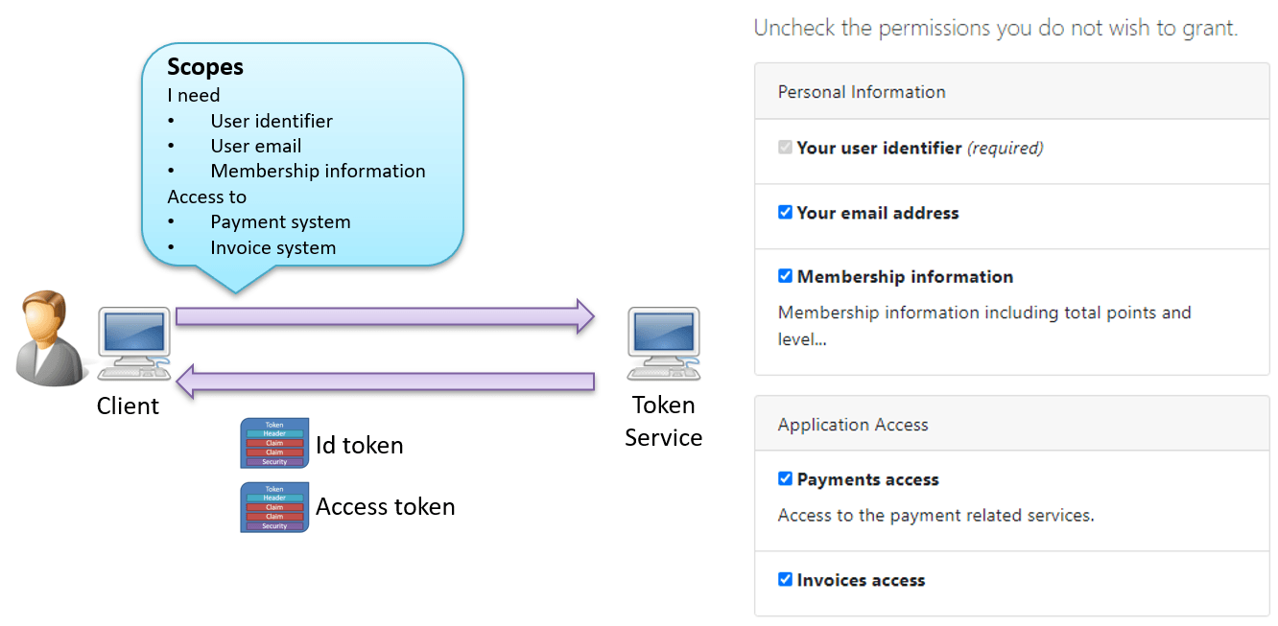Viewport: 1278px width, 626px height.
Task: Select the Personal Information section header
Action: (860, 91)
